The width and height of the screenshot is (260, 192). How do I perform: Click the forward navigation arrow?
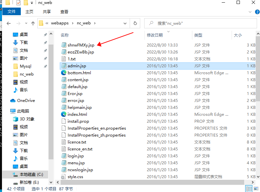(18, 23)
